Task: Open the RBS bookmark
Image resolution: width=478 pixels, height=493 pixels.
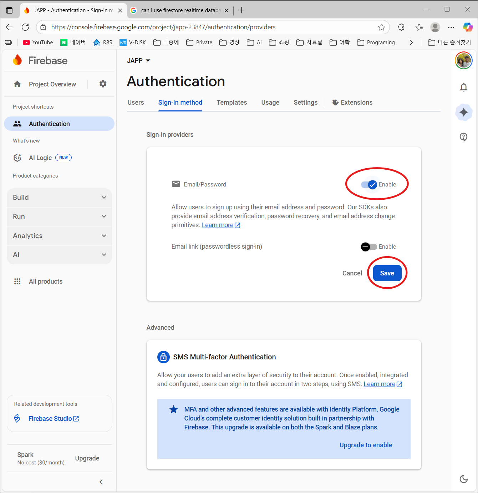Action: (103, 43)
